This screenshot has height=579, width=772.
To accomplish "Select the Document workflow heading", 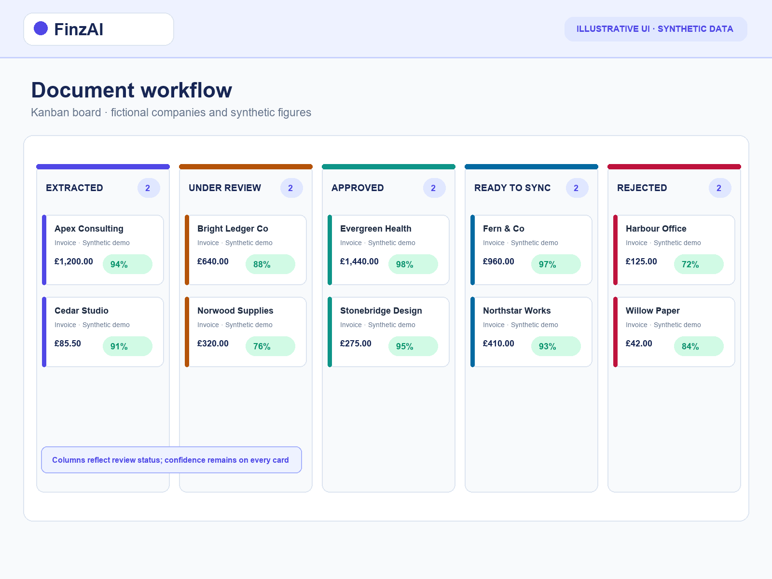I will (132, 90).
